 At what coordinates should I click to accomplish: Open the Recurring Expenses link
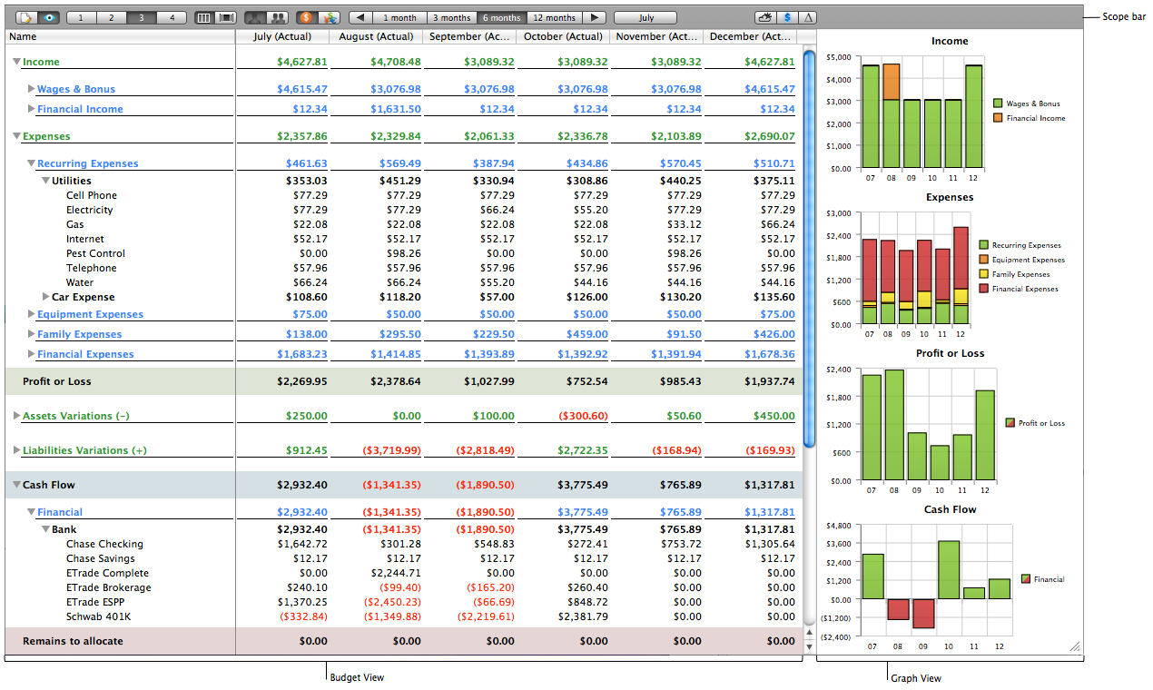(x=88, y=163)
